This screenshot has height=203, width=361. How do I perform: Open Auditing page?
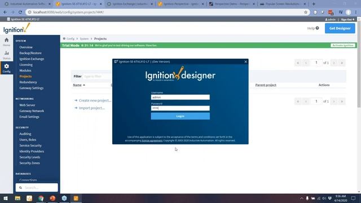(x=25, y=134)
